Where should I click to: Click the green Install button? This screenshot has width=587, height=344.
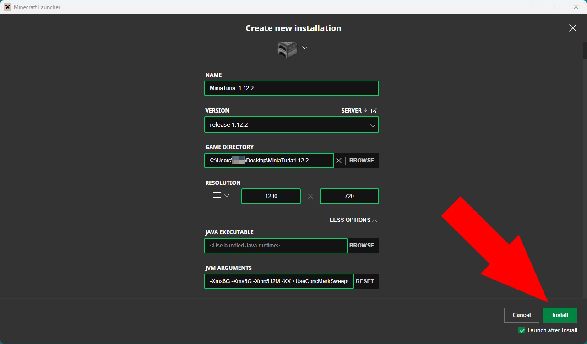[560, 315]
